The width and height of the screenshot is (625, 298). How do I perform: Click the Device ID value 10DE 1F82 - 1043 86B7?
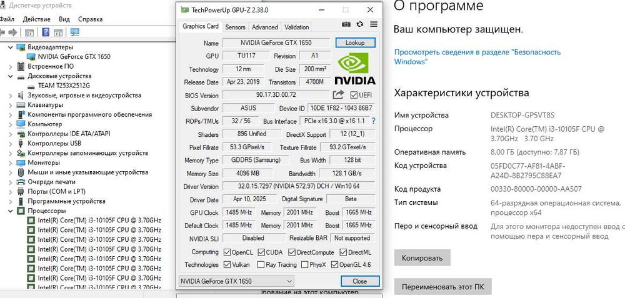pos(342,108)
